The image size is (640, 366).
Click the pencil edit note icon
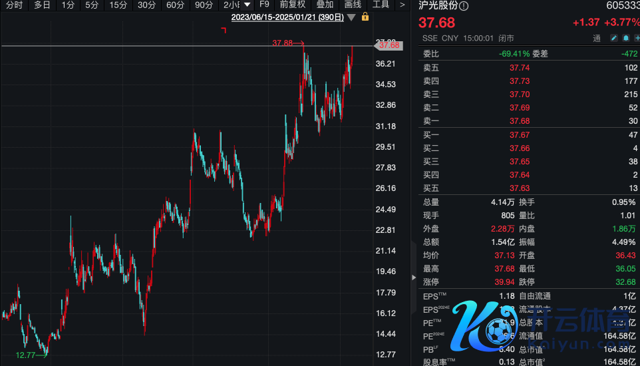click(614, 39)
